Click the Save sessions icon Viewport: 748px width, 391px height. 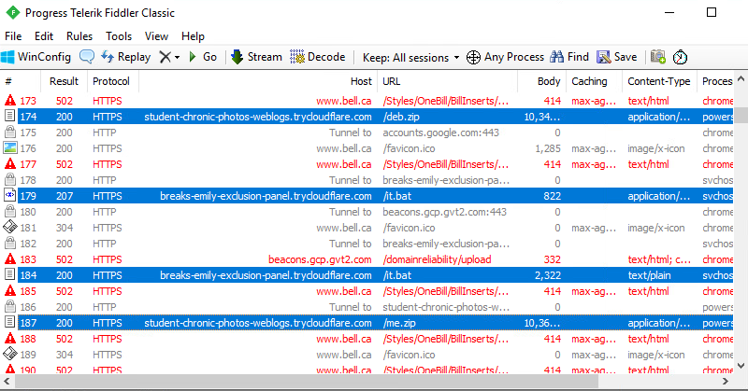click(x=617, y=57)
